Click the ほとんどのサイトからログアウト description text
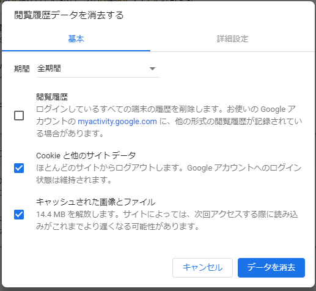This screenshot has width=316, height=291. click(169, 174)
